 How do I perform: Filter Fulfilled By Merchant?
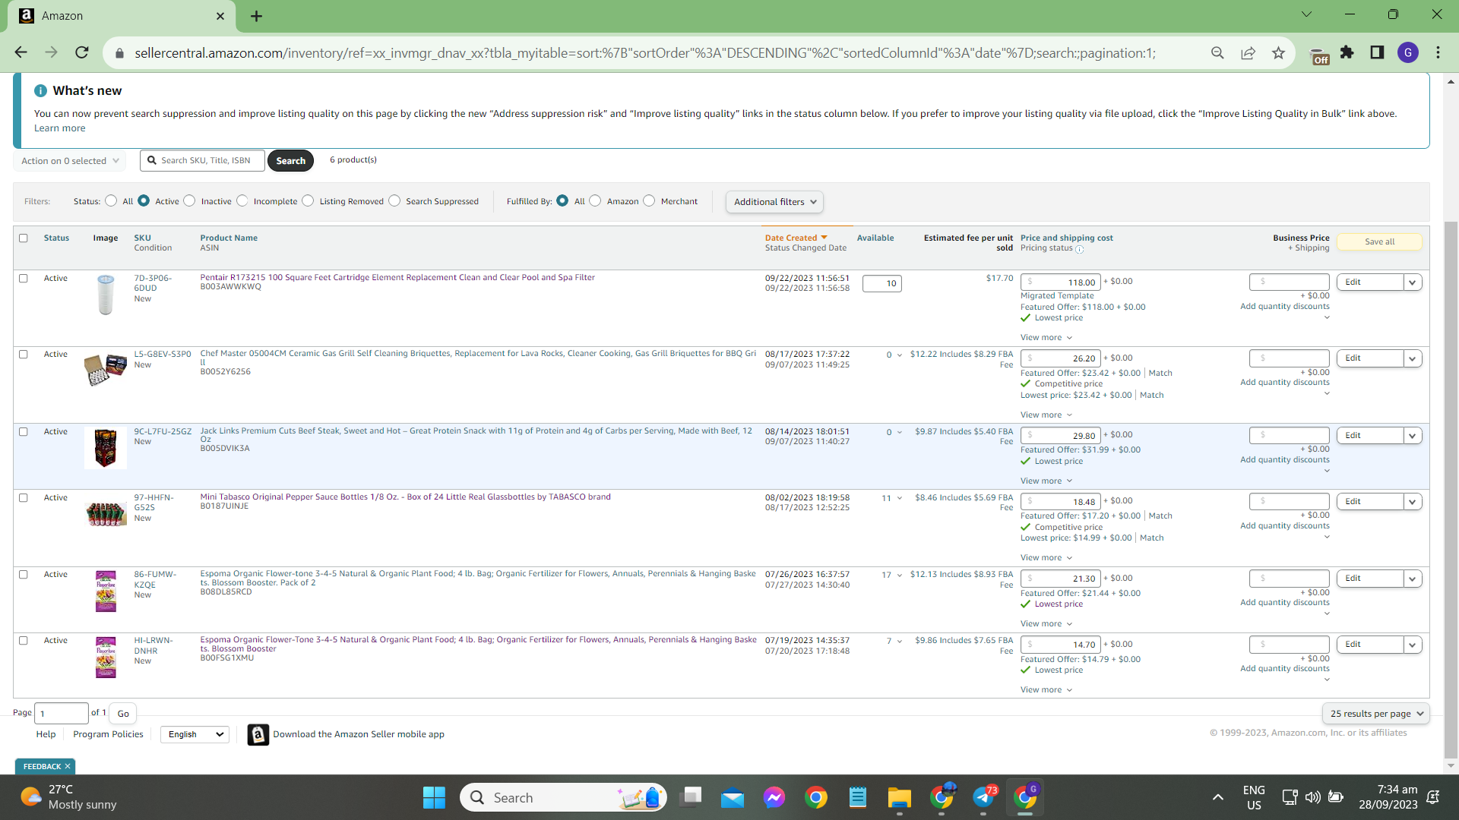pyautogui.click(x=649, y=200)
